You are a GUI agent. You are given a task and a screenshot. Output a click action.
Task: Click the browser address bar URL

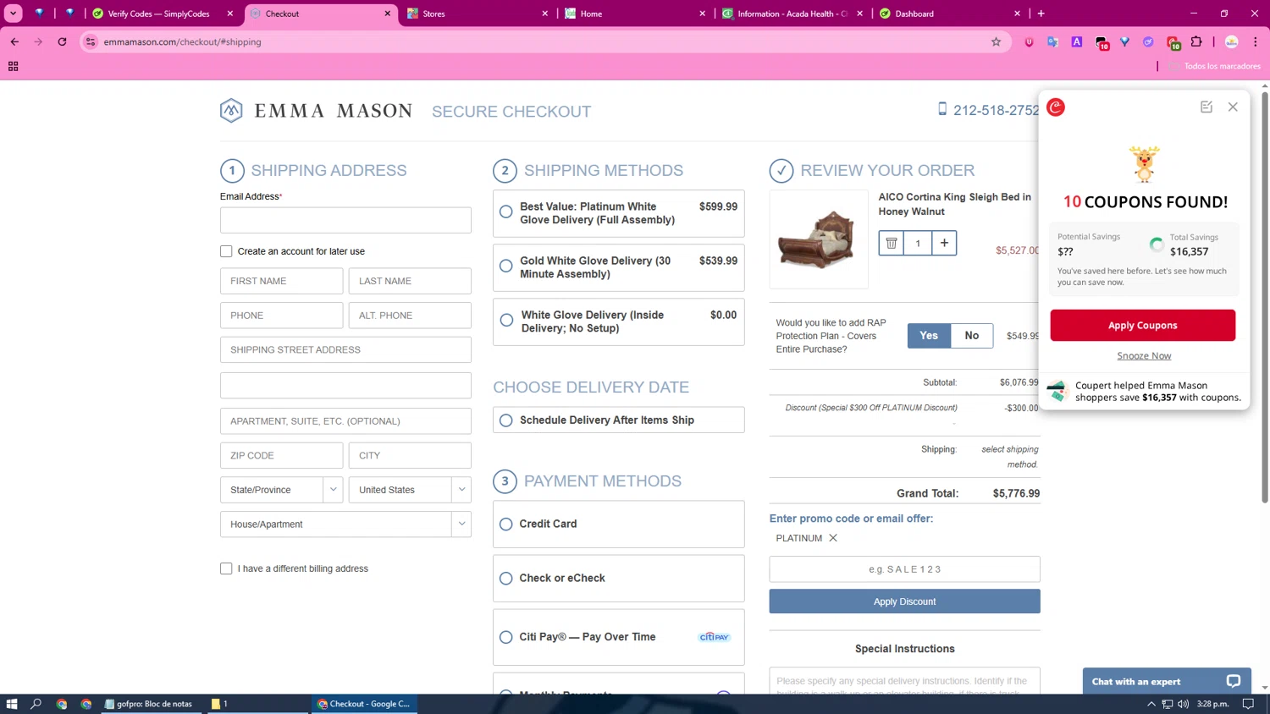(183, 41)
